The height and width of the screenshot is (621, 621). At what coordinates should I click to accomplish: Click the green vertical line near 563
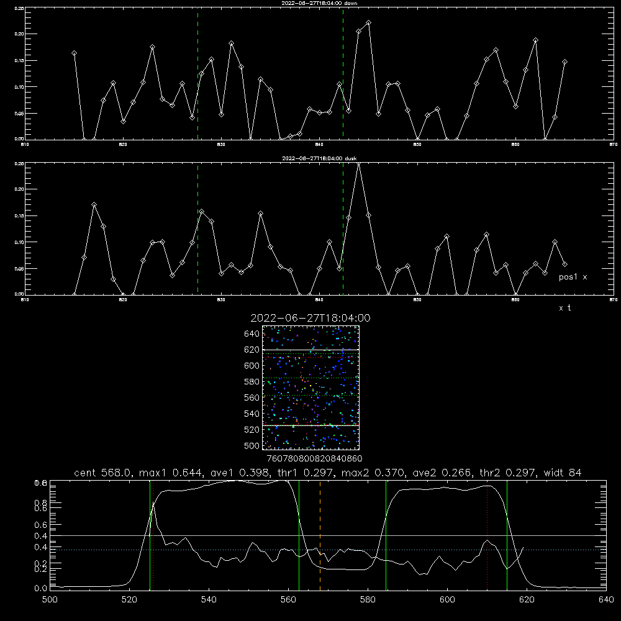pos(299,535)
